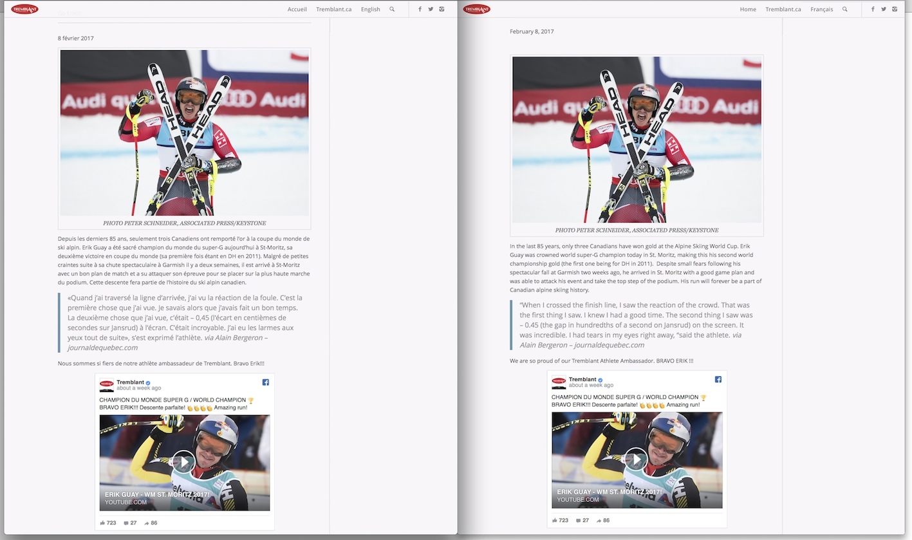Image resolution: width=912 pixels, height=540 pixels.
Task: Switch language to English in left page
Action: point(370,10)
